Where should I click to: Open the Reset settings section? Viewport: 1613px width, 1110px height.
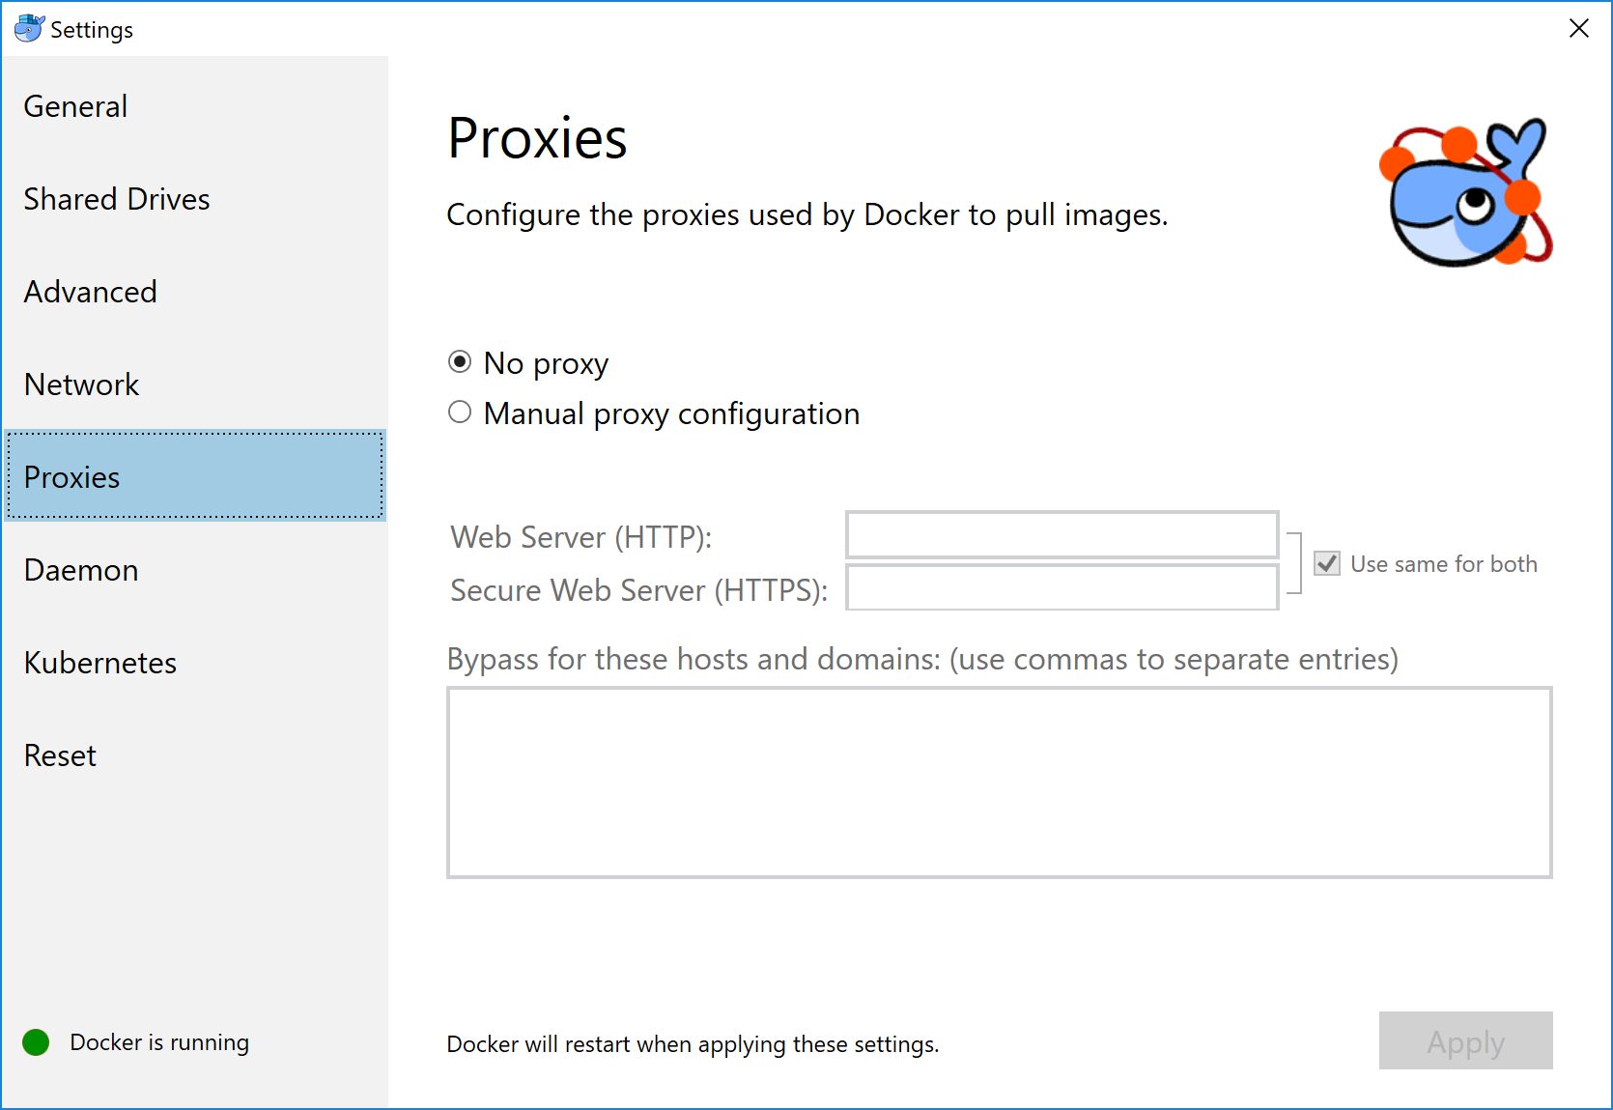tap(60, 755)
